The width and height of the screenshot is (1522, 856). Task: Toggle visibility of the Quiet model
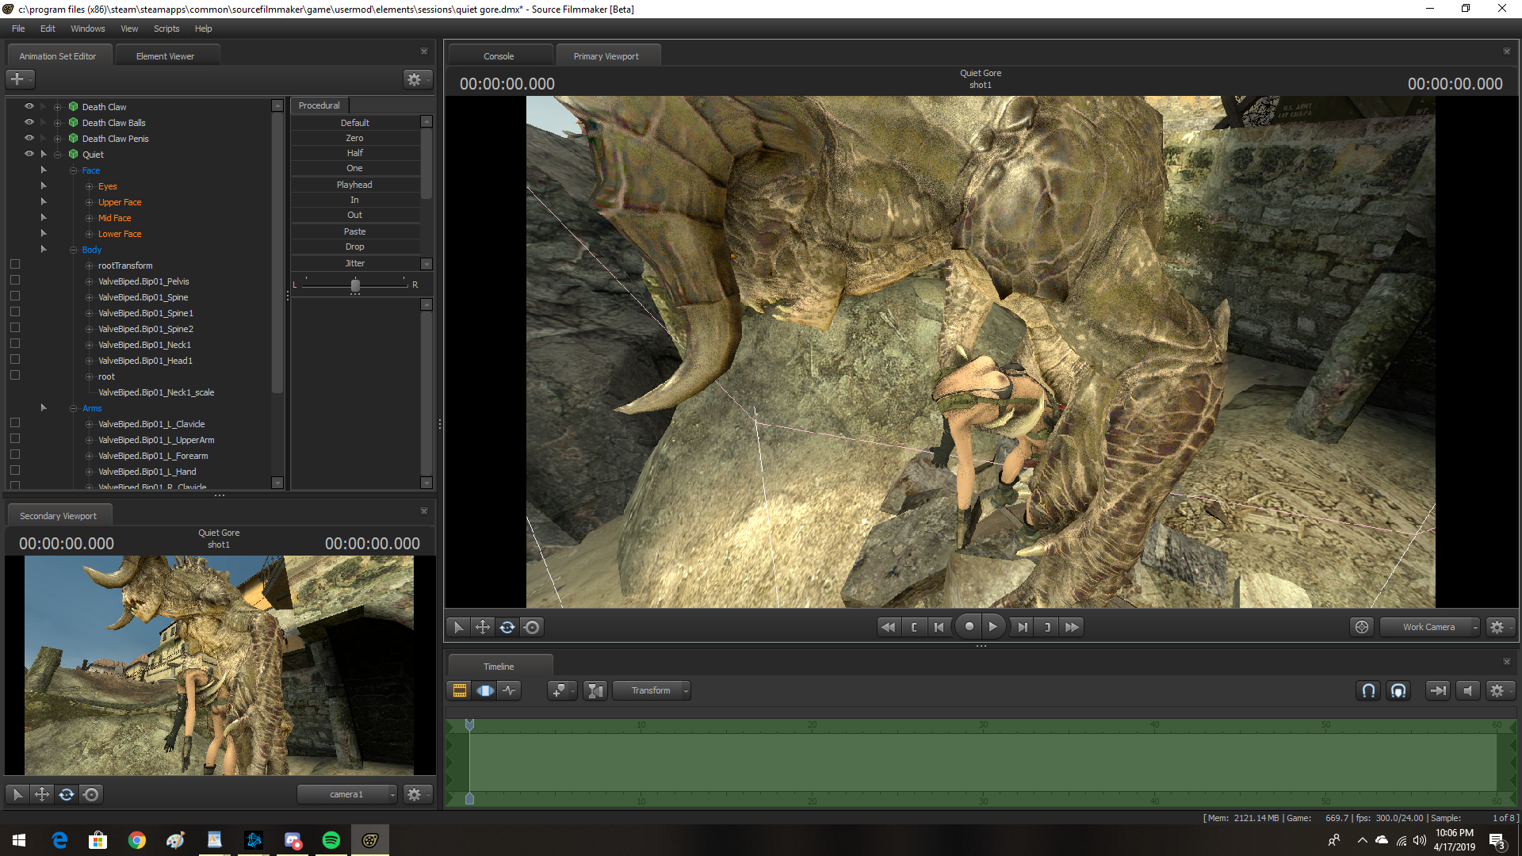(29, 154)
